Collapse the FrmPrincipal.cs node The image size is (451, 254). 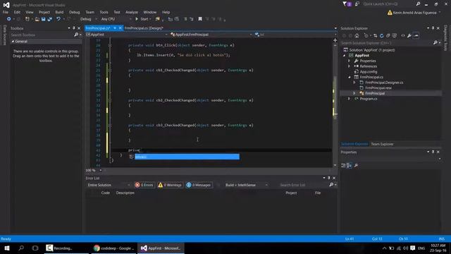[350, 77]
